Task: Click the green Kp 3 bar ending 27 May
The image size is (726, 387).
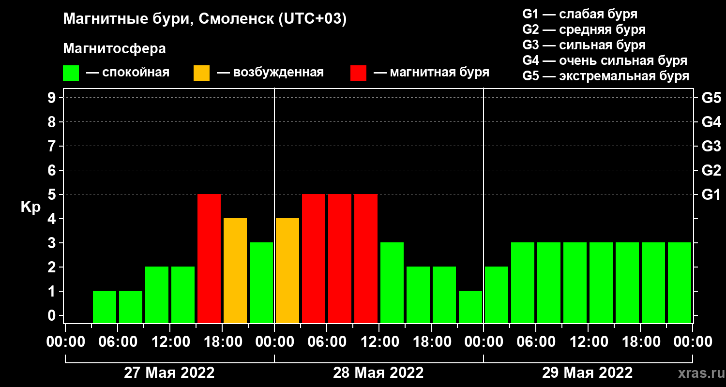Action: [x=261, y=283]
